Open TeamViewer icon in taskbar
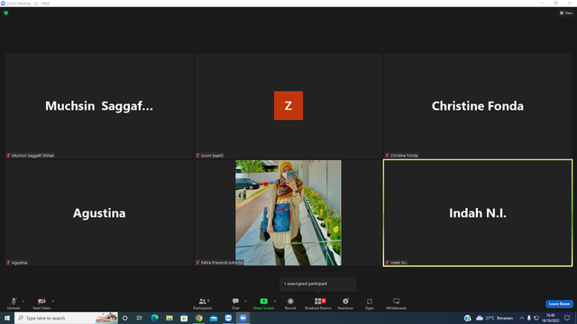This screenshot has height=324, width=577. [x=228, y=318]
